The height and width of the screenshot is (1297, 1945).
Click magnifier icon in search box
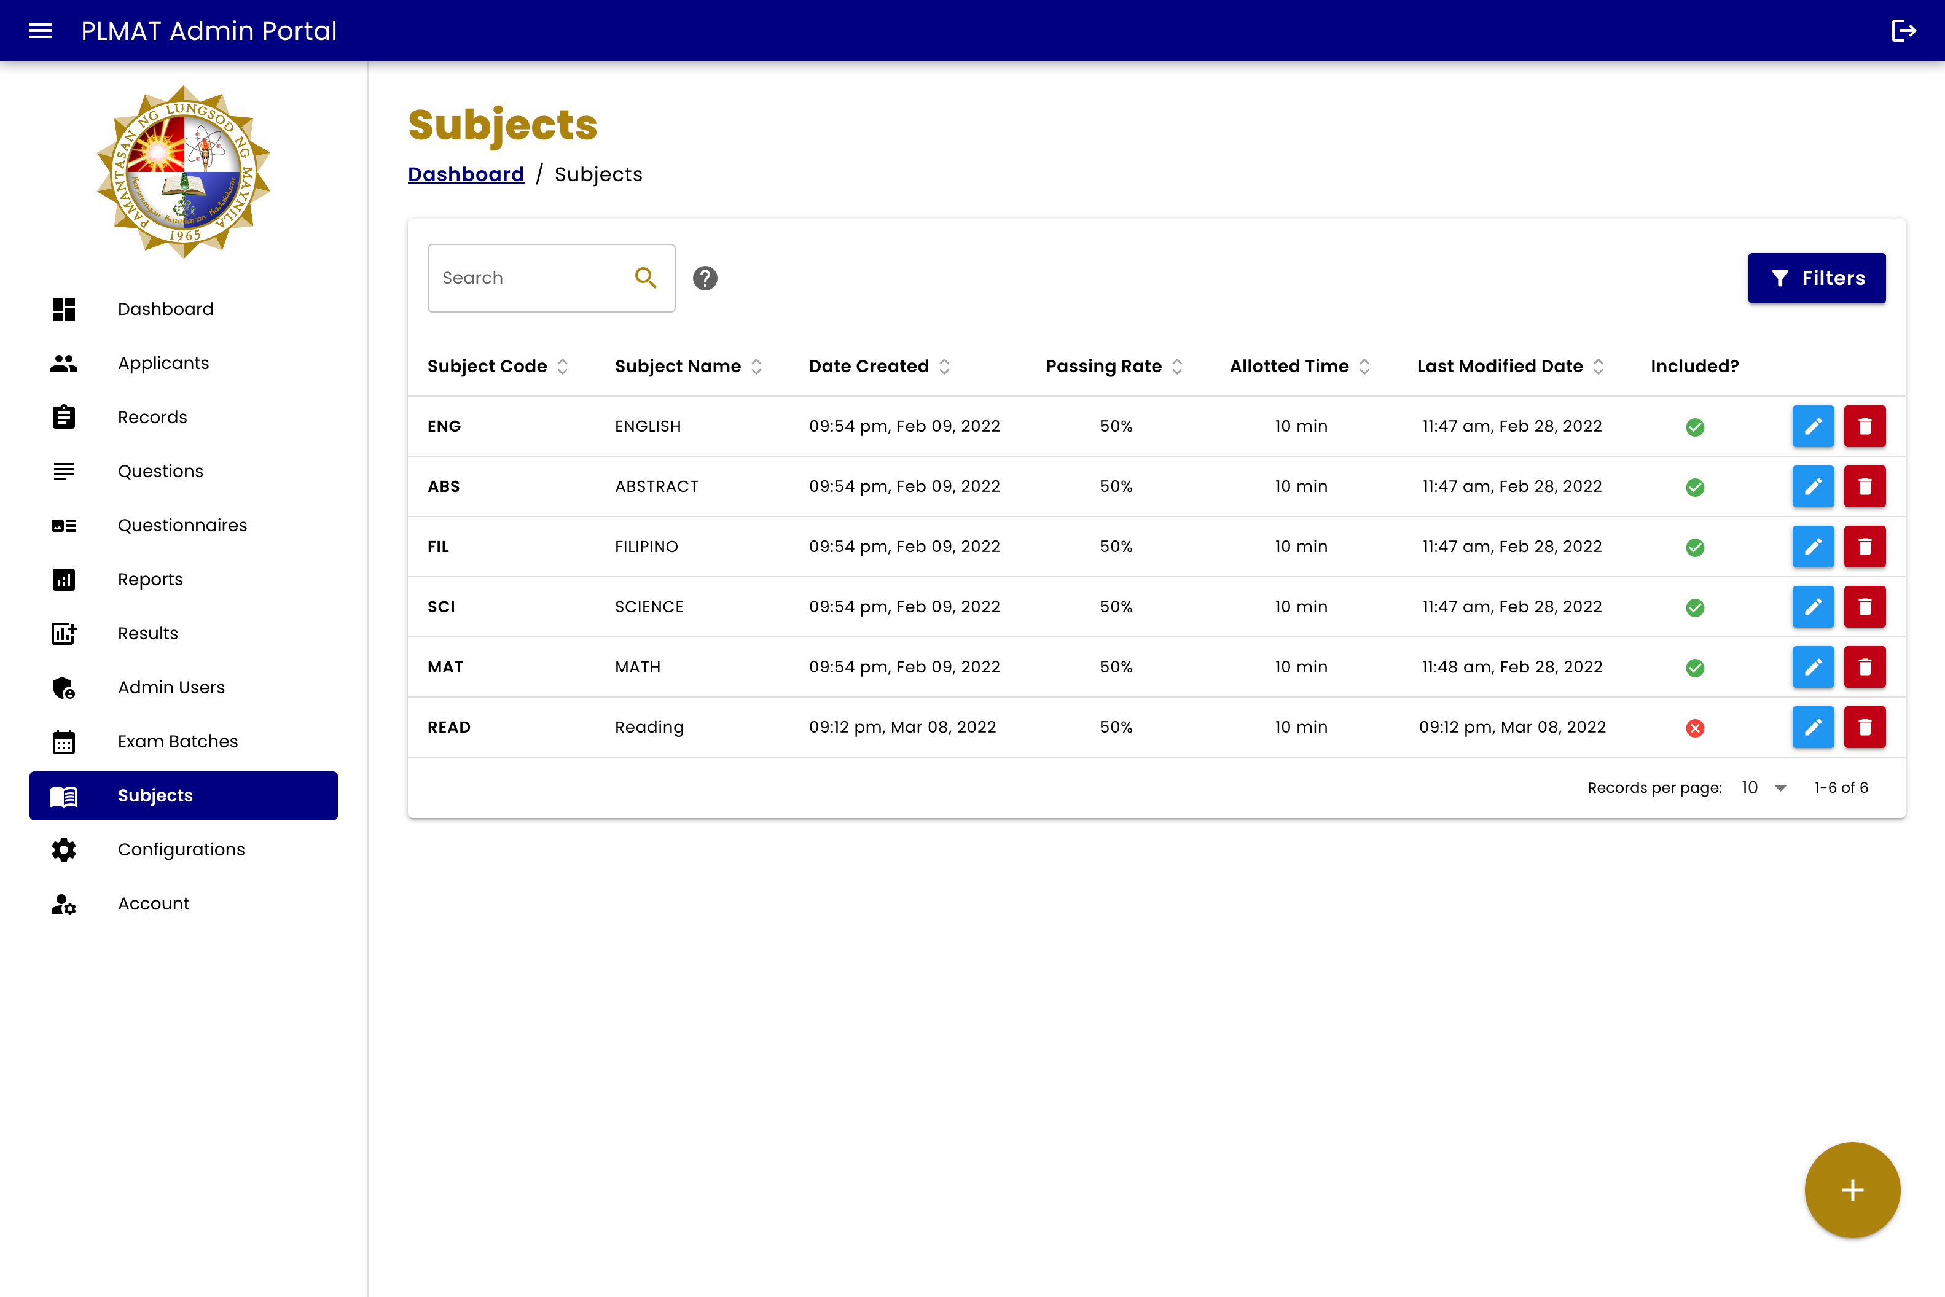tap(645, 278)
